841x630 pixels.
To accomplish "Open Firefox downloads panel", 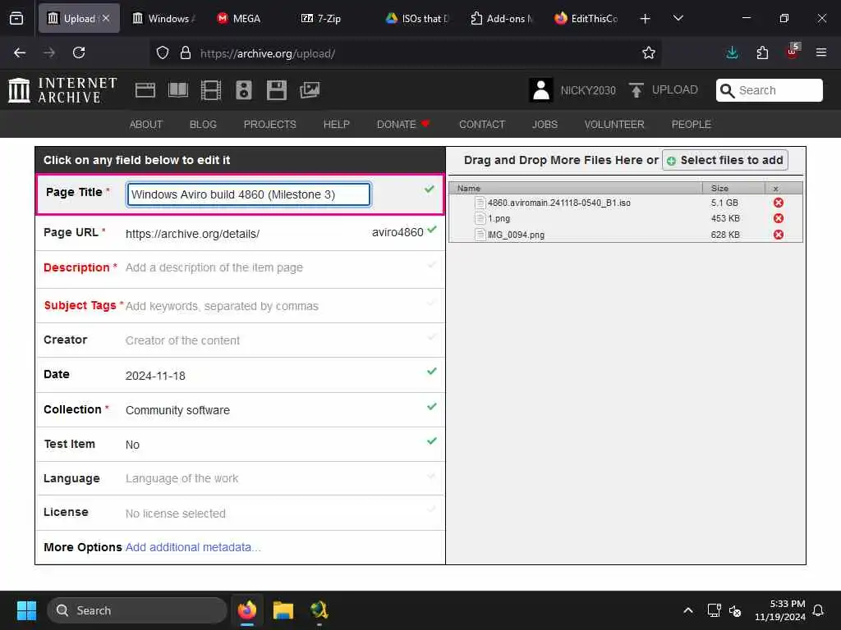I will point(732,52).
